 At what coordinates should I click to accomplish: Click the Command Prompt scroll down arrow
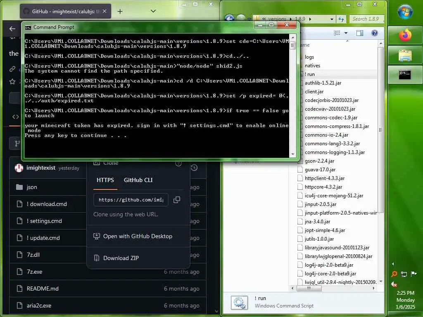coord(293,154)
